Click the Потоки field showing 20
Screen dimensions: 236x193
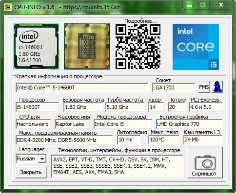(177, 107)
